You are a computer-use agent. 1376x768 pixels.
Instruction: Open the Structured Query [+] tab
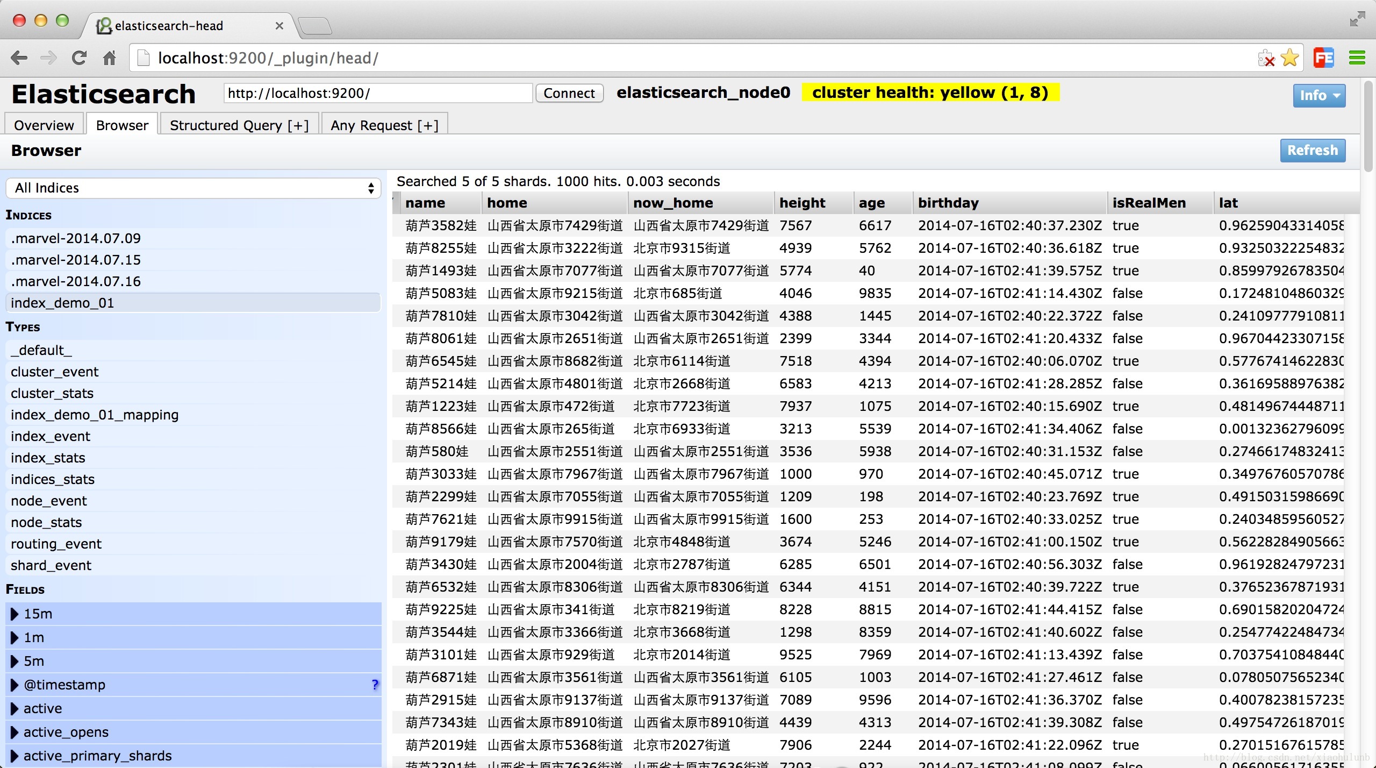(239, 125)
